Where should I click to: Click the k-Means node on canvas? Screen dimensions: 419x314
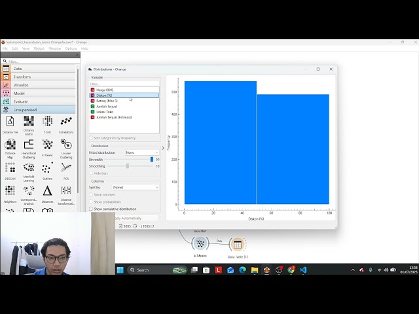200,243
